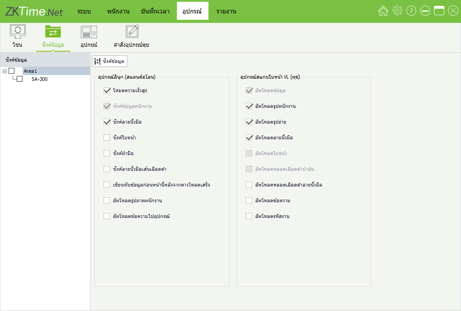The image size is (461, 311).
Task: Check the Area1 tree checkbox
Action: [x=12, y=71]
